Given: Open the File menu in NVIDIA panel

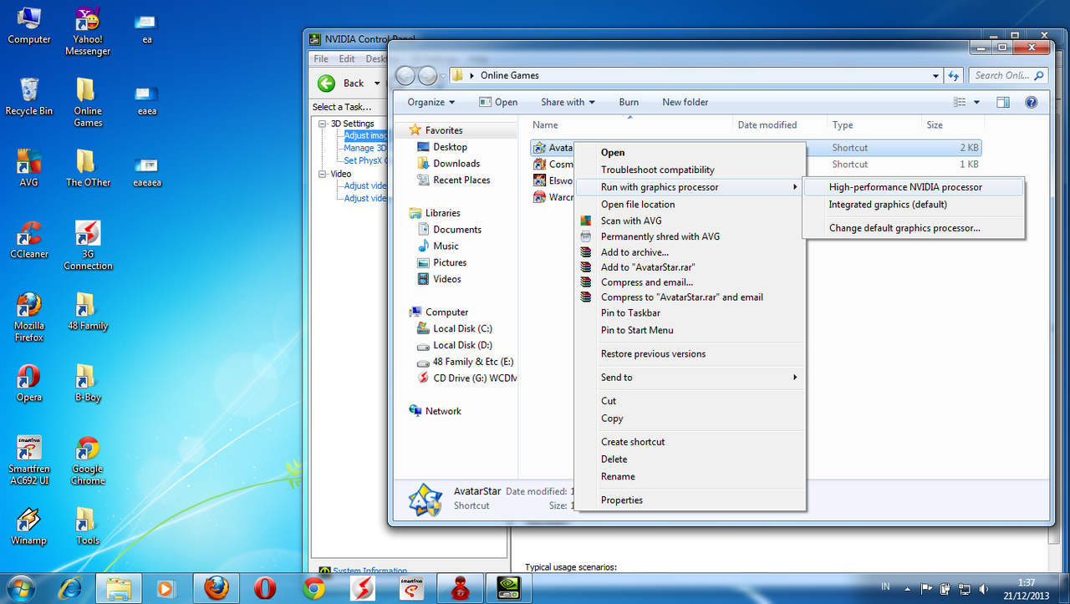Looking at the screenshot, I should (321, 58).
